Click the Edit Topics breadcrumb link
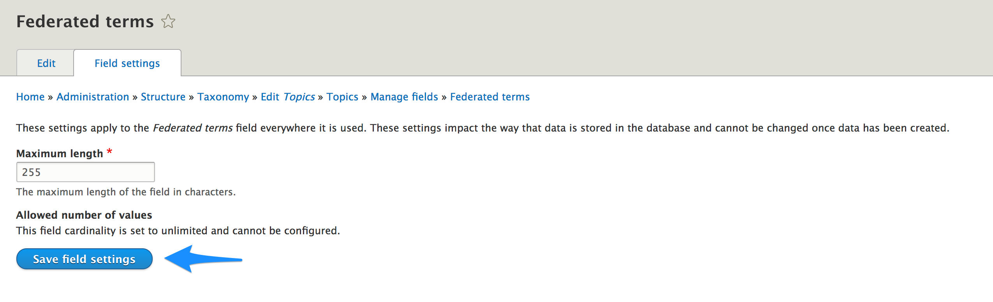The width and height of the screenshot is (993, 302). [287, 97]
